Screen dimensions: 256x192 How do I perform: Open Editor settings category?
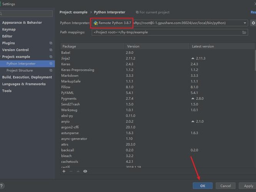(7, 36)
